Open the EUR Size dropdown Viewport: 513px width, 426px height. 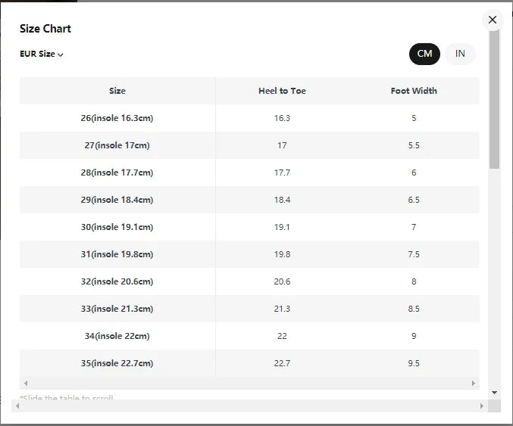tap(41, 54)
